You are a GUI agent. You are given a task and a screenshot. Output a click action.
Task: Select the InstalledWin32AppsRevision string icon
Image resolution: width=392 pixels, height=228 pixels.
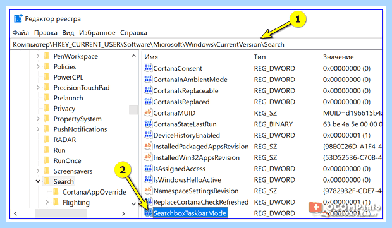[148, 157]
